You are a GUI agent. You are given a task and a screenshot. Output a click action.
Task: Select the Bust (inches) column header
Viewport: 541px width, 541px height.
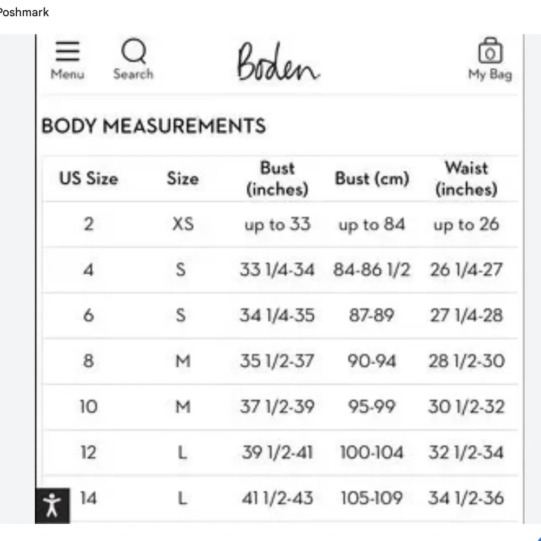pos(277,179)
